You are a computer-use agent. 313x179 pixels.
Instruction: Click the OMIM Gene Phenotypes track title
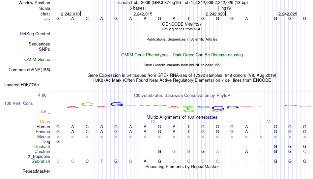182,55
